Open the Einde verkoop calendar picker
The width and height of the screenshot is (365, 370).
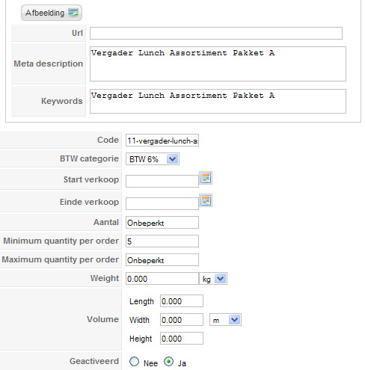click(x=206, y=200)
